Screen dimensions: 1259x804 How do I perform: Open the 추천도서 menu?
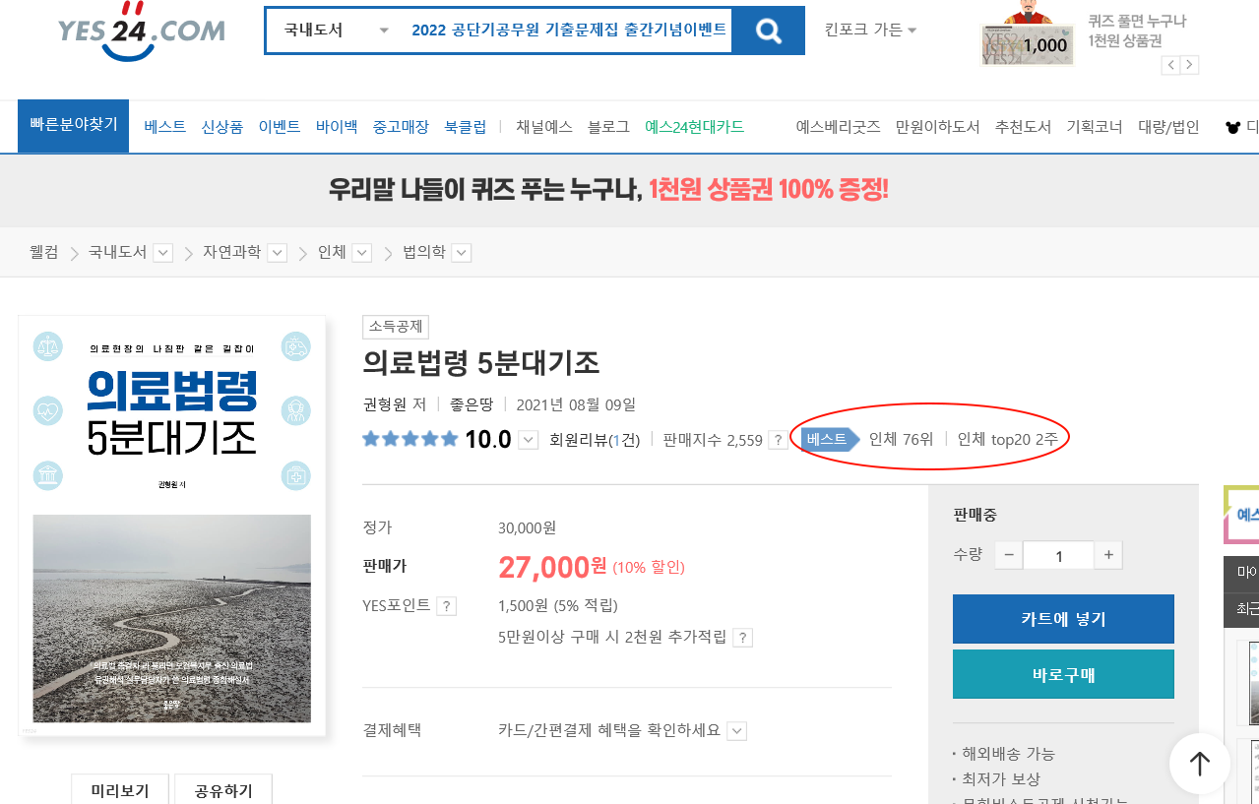[x=1024, y=127]
